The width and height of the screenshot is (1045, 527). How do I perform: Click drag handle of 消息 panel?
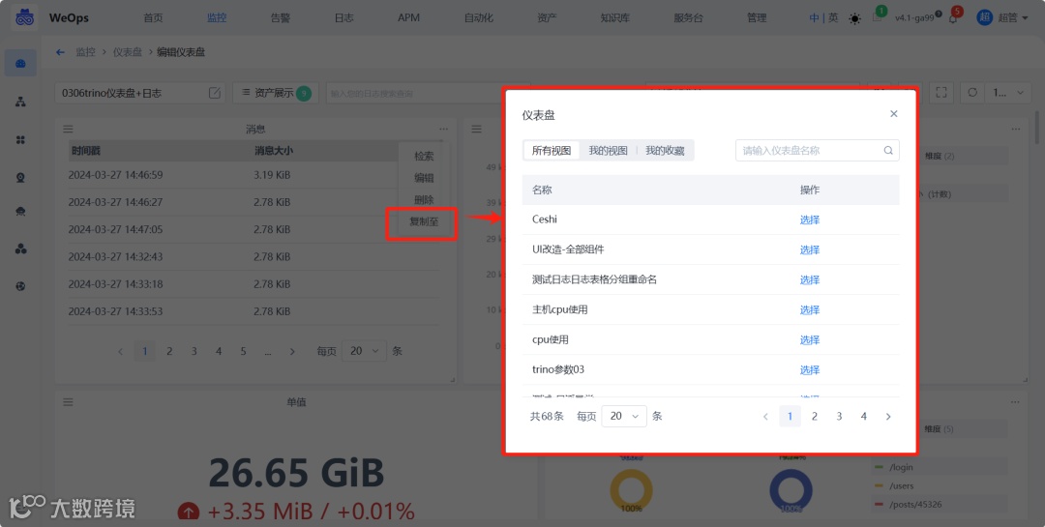point(68,130)
